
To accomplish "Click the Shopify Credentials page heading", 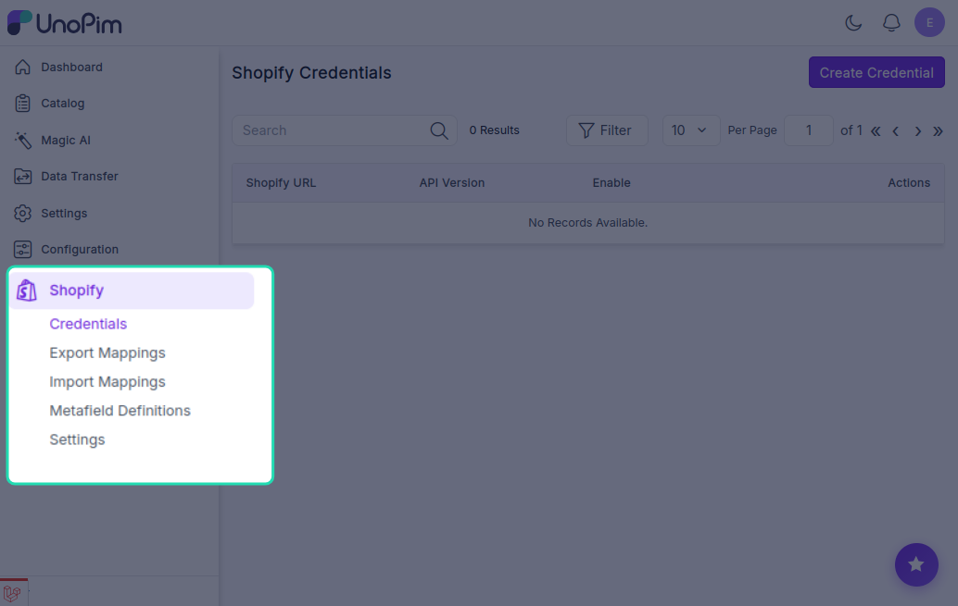I will click(x=311, y=72).
